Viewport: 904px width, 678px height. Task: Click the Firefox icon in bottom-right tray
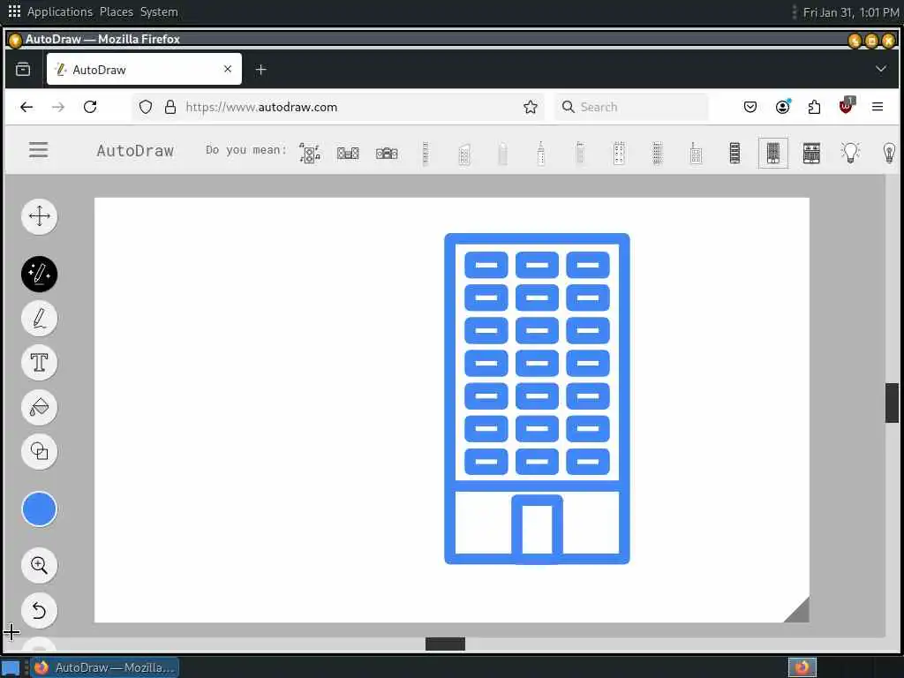[802, 667]
